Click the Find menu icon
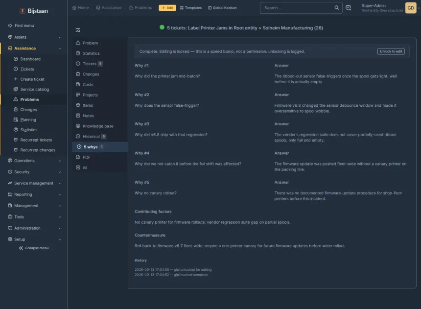Screen dimensions: 421x309 (10, 25)
